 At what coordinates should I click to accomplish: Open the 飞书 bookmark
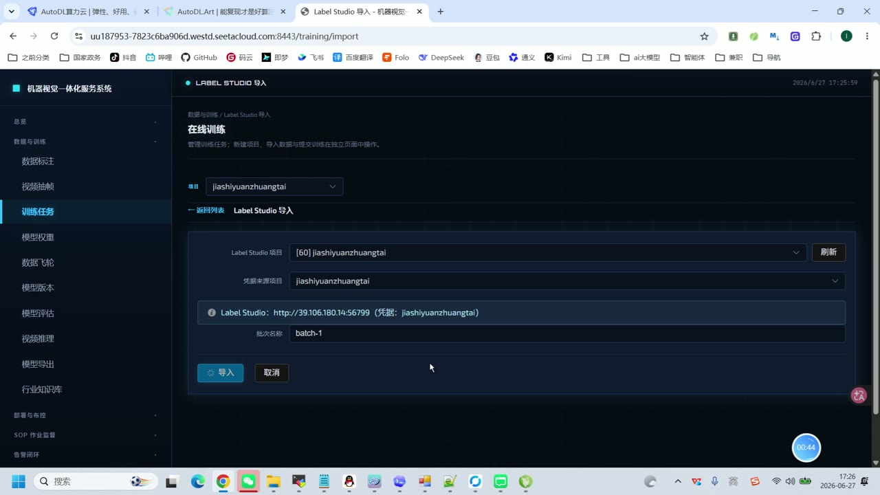[x=311, y=58]
